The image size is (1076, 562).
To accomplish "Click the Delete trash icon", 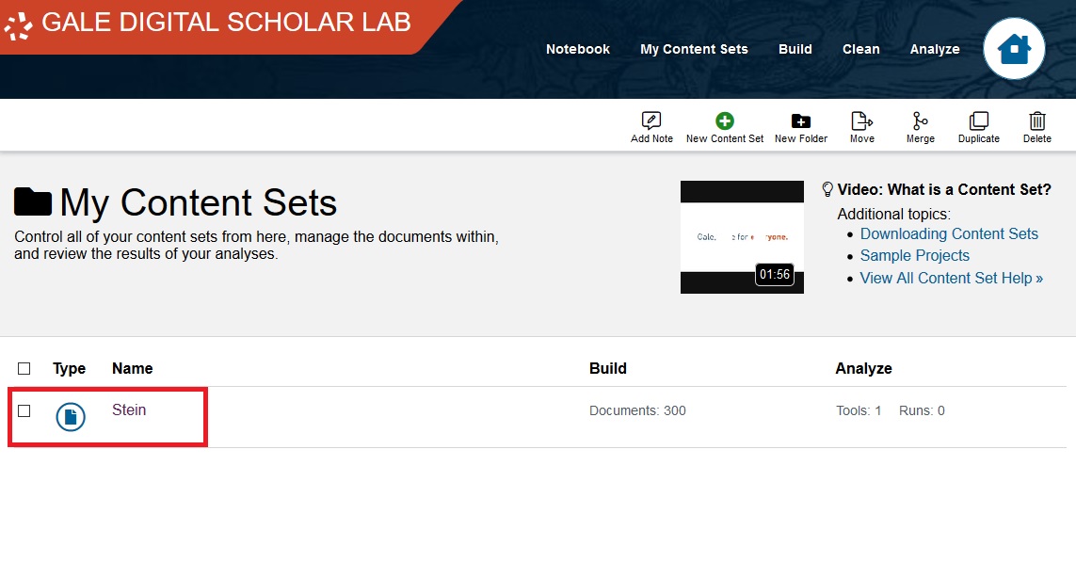I will click(x=1037, y=121).
